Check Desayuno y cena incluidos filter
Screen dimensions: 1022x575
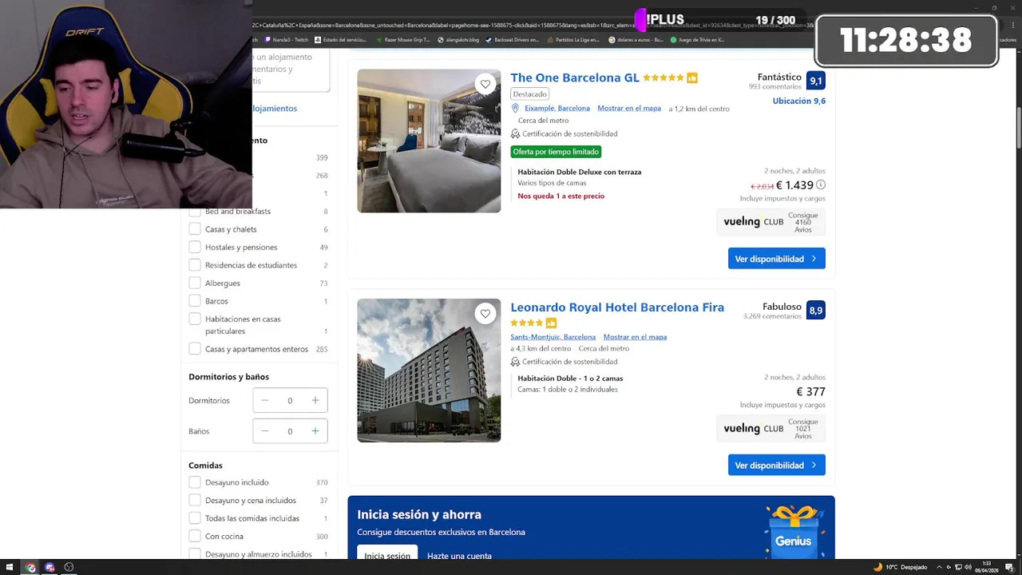point(195,500)
